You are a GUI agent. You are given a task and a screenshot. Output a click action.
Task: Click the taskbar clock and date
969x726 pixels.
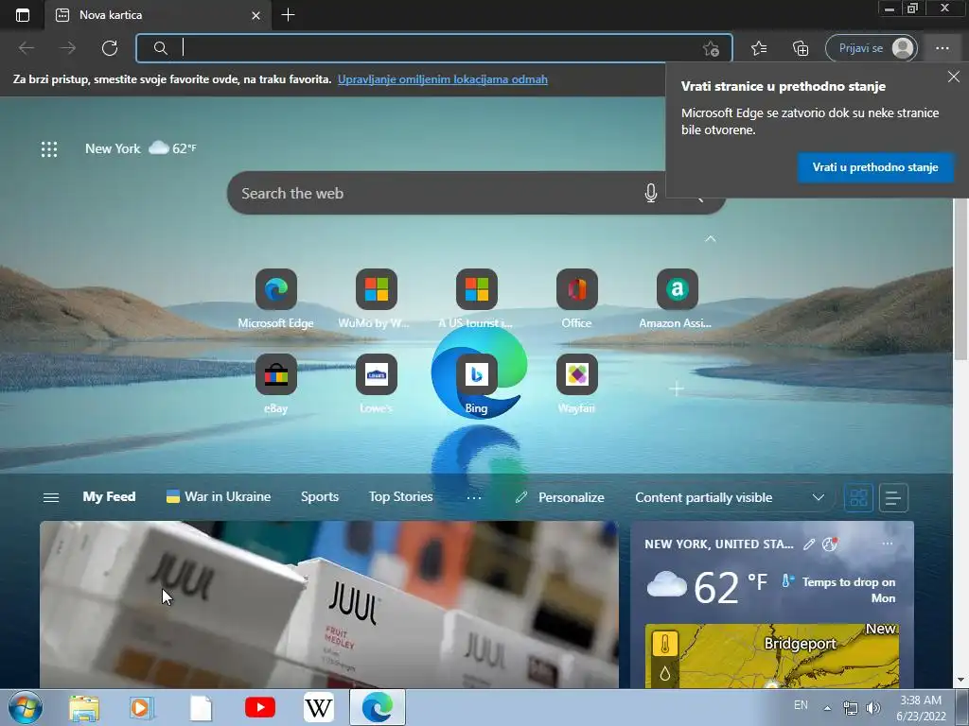tap(921, 708)
